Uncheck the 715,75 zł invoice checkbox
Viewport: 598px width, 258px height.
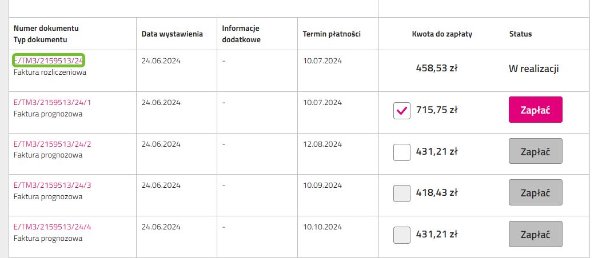pos(401,111)
